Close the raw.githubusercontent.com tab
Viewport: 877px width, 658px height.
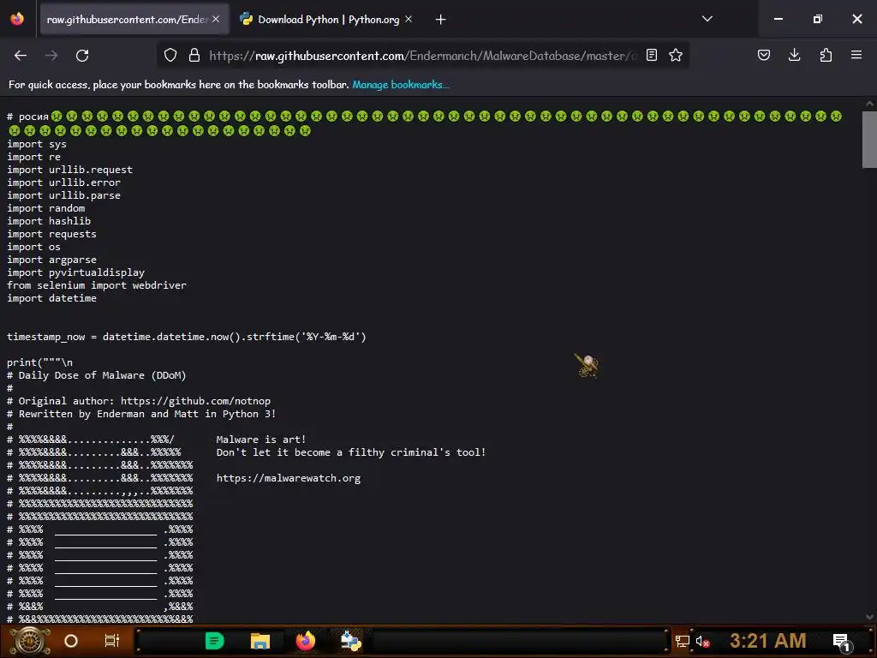pos(216,19)
